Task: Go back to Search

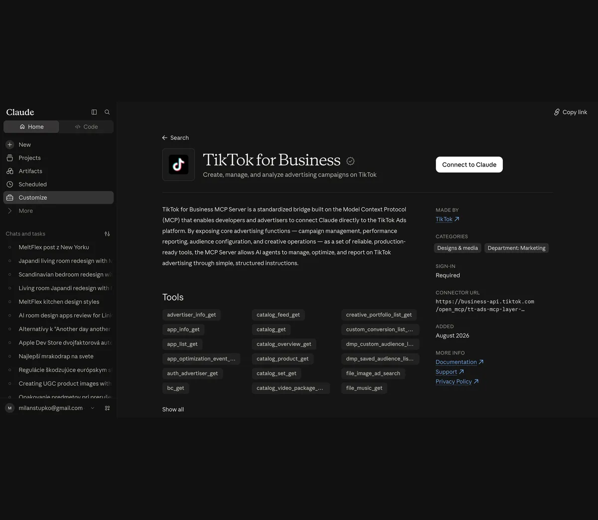Action: [175, 138]
